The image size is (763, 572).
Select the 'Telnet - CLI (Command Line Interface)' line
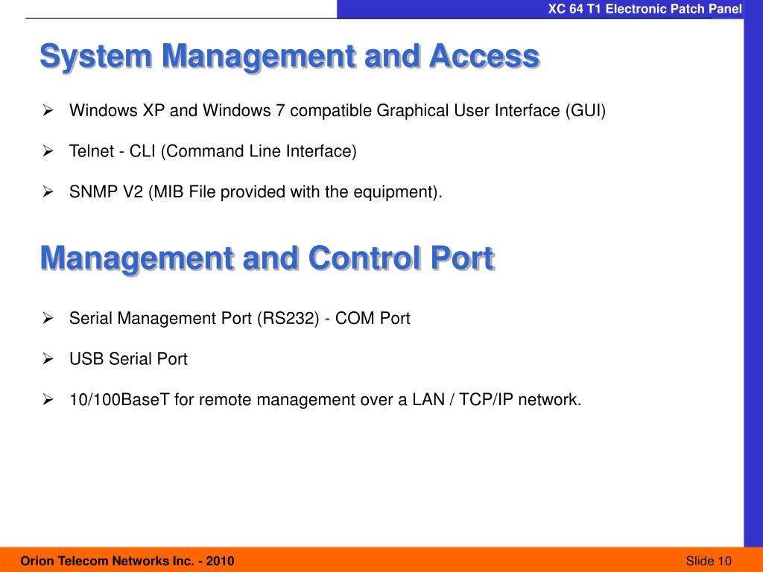tap(212, 151)
